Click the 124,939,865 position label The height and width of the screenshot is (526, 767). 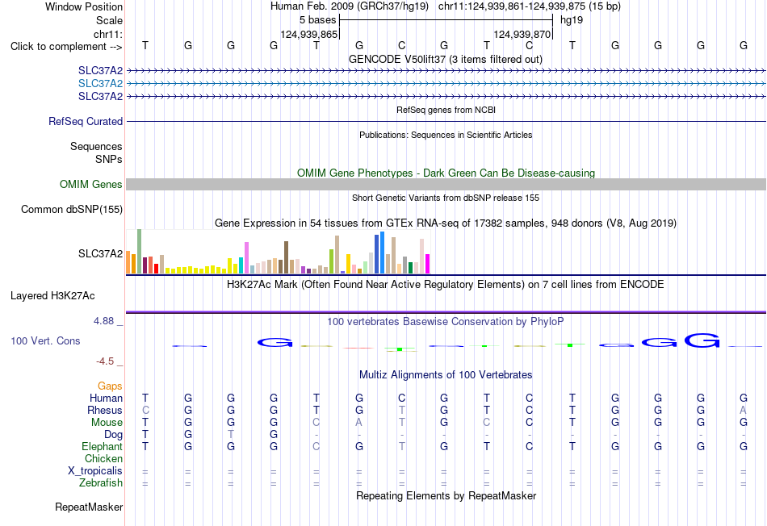[x=308, y=34]
